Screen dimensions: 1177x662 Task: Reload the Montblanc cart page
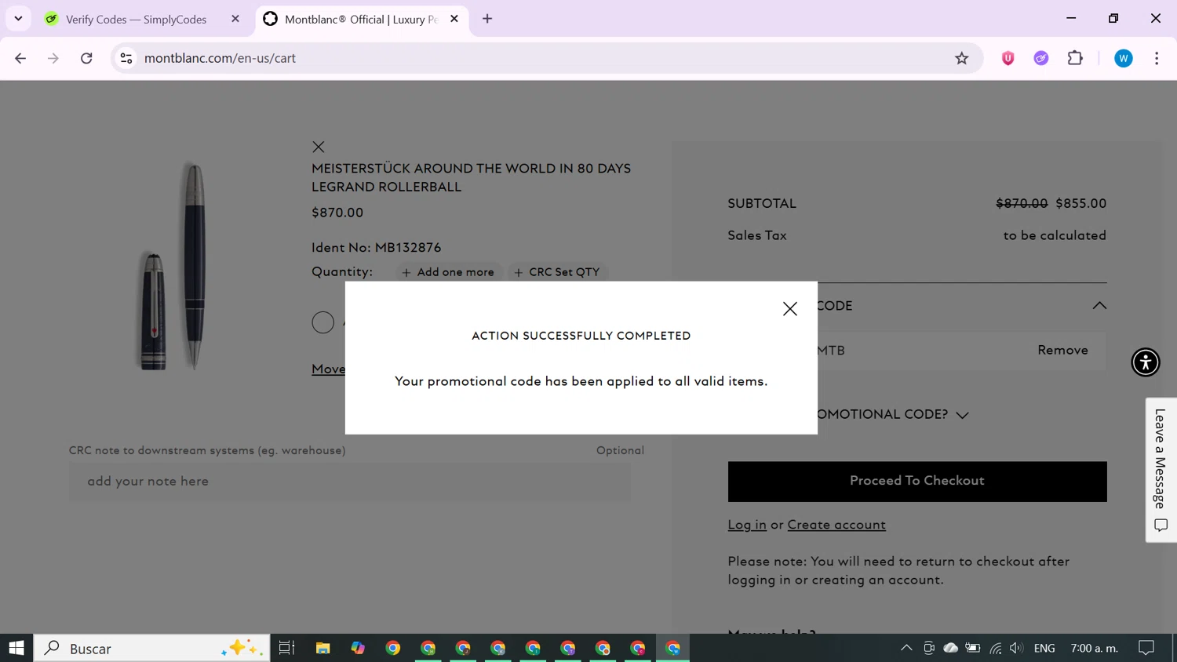tap(86, 58)
